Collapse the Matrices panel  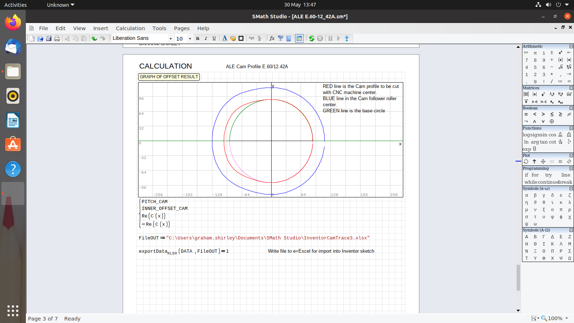click(571, 88)
